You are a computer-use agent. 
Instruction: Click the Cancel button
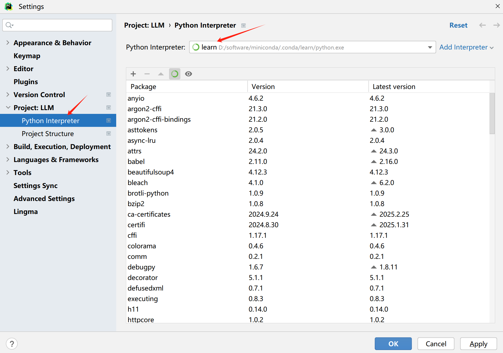tap(436, 344)
